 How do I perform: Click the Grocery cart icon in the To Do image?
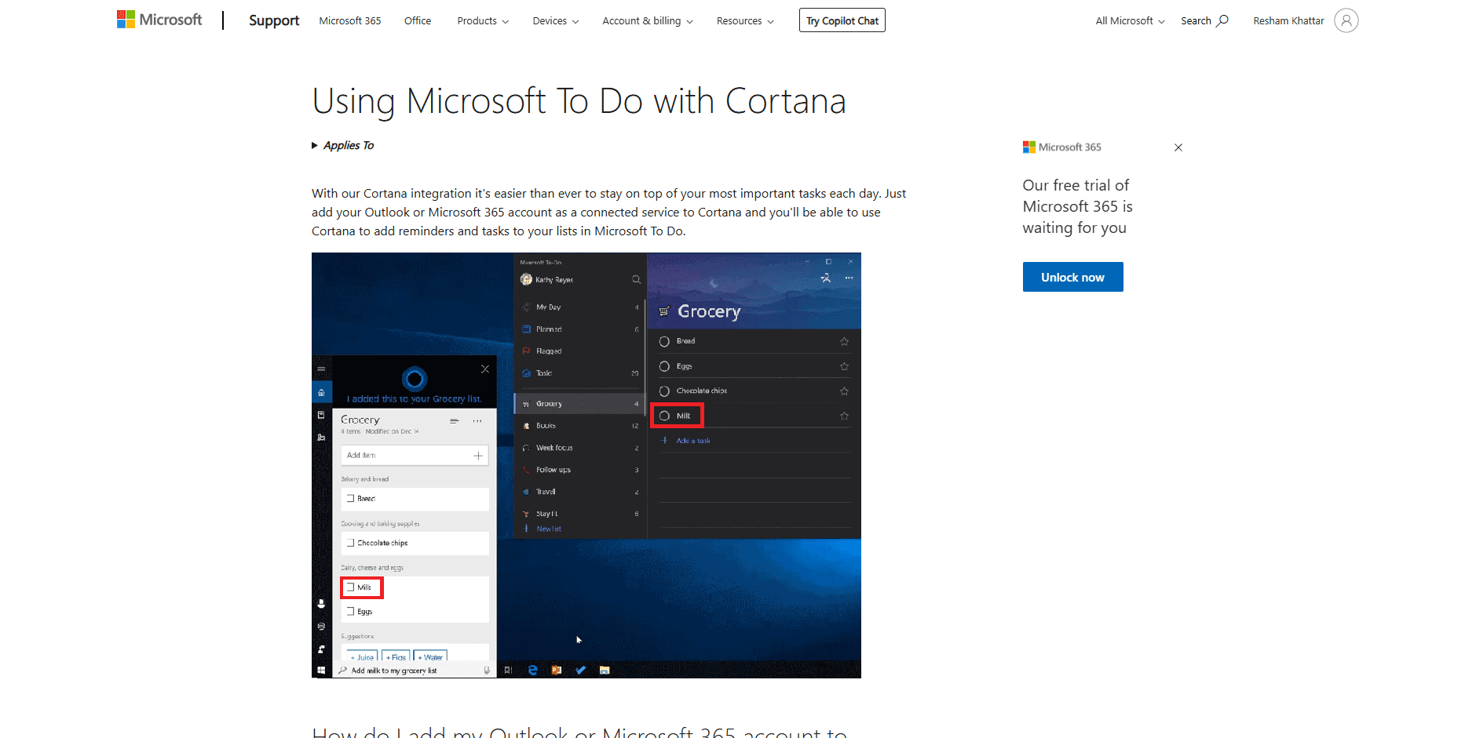click(x=663, y=311)
